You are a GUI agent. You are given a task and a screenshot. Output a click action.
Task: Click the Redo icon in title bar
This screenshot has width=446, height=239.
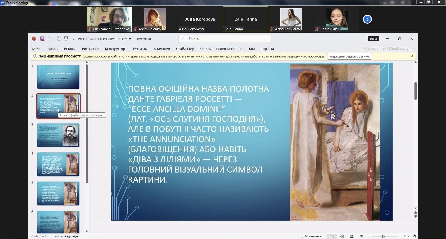click(59, 39)
